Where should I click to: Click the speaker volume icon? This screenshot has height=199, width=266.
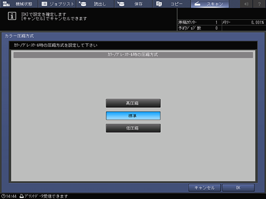pyautogui.click(x=246, y=4)
